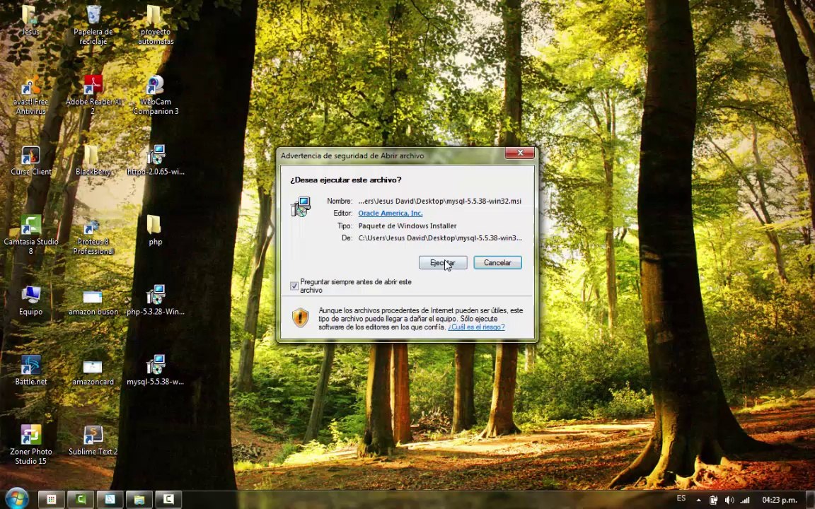815x509 pixels.
Task: Select the Zoner Photo Studio 15 shortcut
Action: 30,445
